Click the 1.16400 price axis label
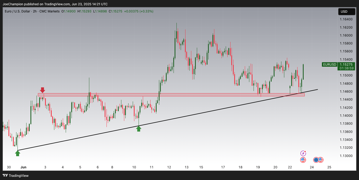 pyautogui.click(x=346, y=19)
